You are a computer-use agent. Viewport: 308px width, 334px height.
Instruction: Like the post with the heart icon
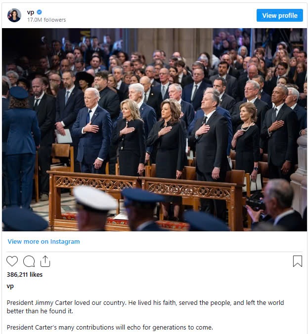pos(12,261)
